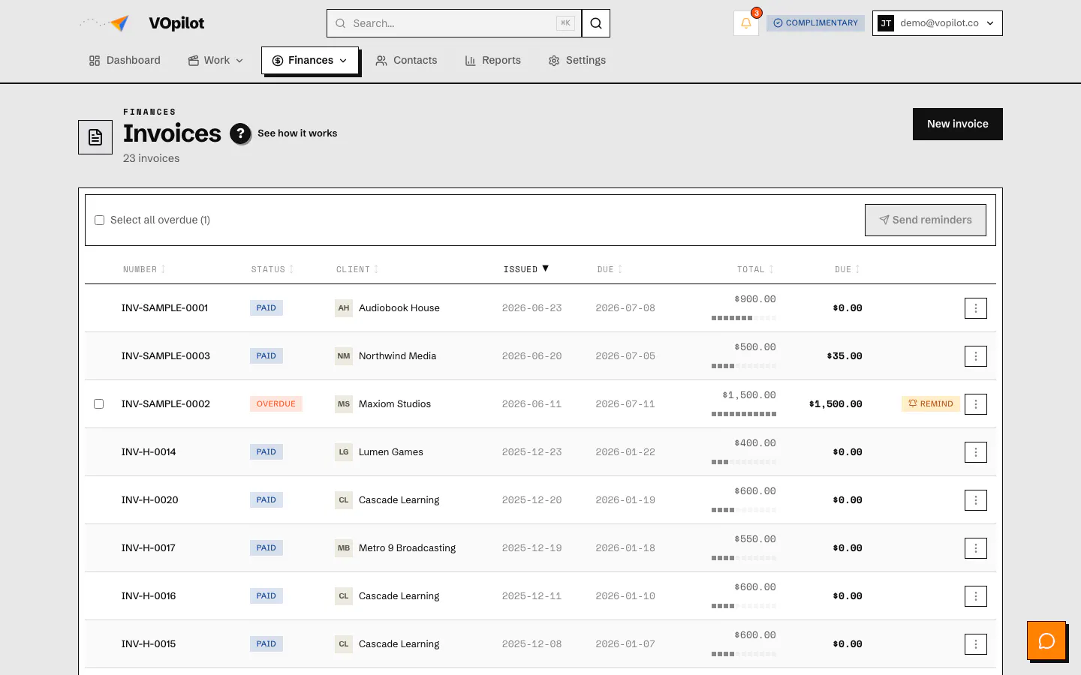Open the Reports section
The image size is (1081, 675).
[492, 61]
